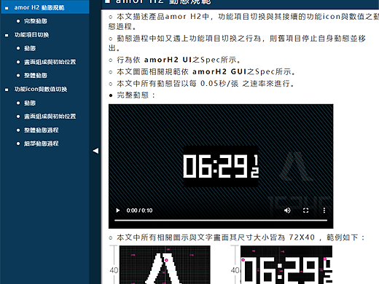Open the '細部動態過程' sidebar link
This screenshot has height=284, width=379.
[42, 143]
